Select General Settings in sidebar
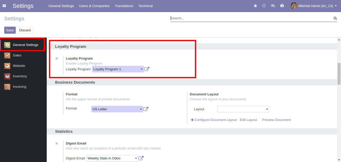This screenshot has height=162, width=341. 23,45
